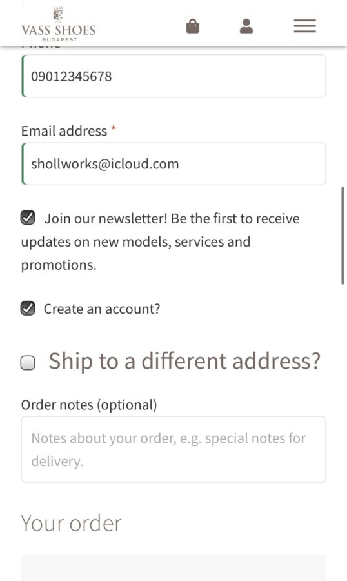Viewport: 347px width, 581px height.
Task: Click the phone number input field
Action: 173,76
